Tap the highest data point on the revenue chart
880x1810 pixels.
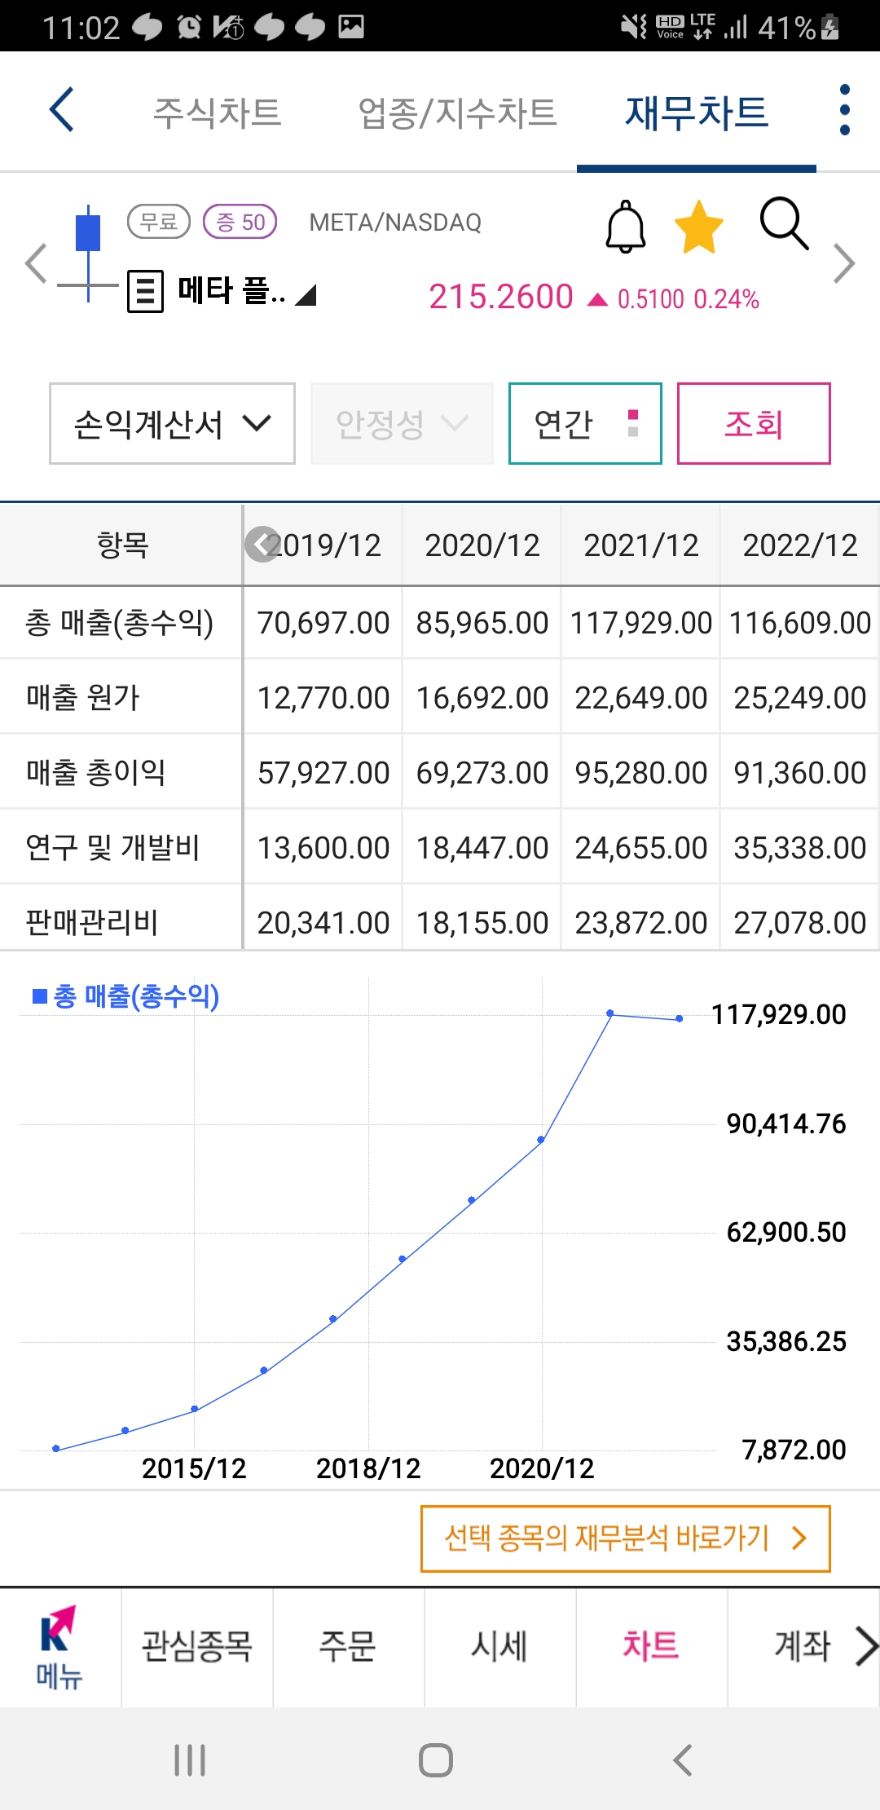point(610,1013)
